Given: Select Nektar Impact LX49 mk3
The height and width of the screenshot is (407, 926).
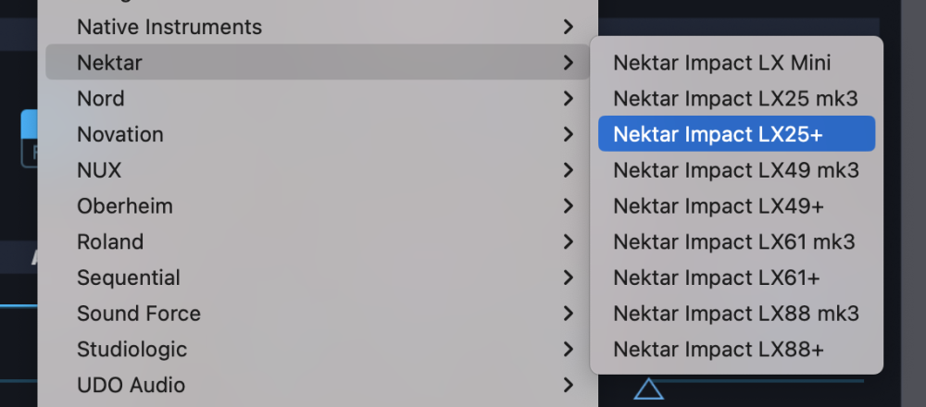Looking at the screenshot, I should pos(736,170).
